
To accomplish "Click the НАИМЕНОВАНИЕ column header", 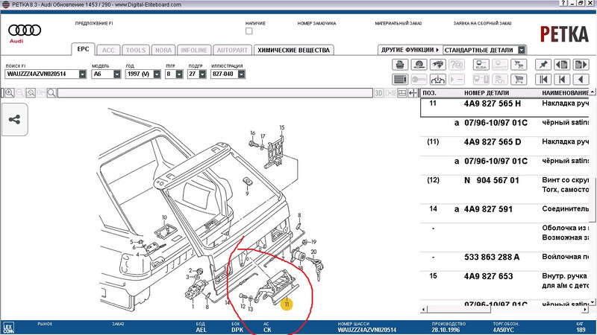I will click(565, 92).
